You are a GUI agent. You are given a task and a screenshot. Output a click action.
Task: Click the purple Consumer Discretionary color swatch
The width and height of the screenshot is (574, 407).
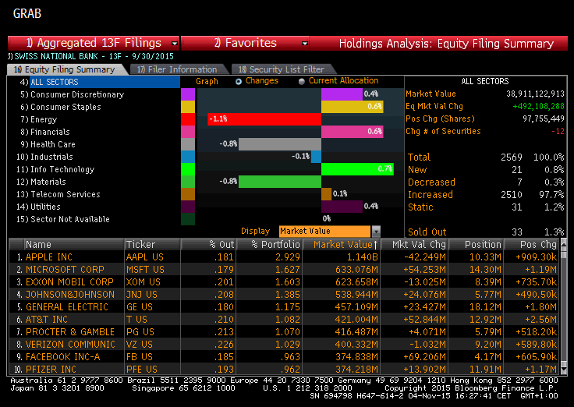coord(188,94)
